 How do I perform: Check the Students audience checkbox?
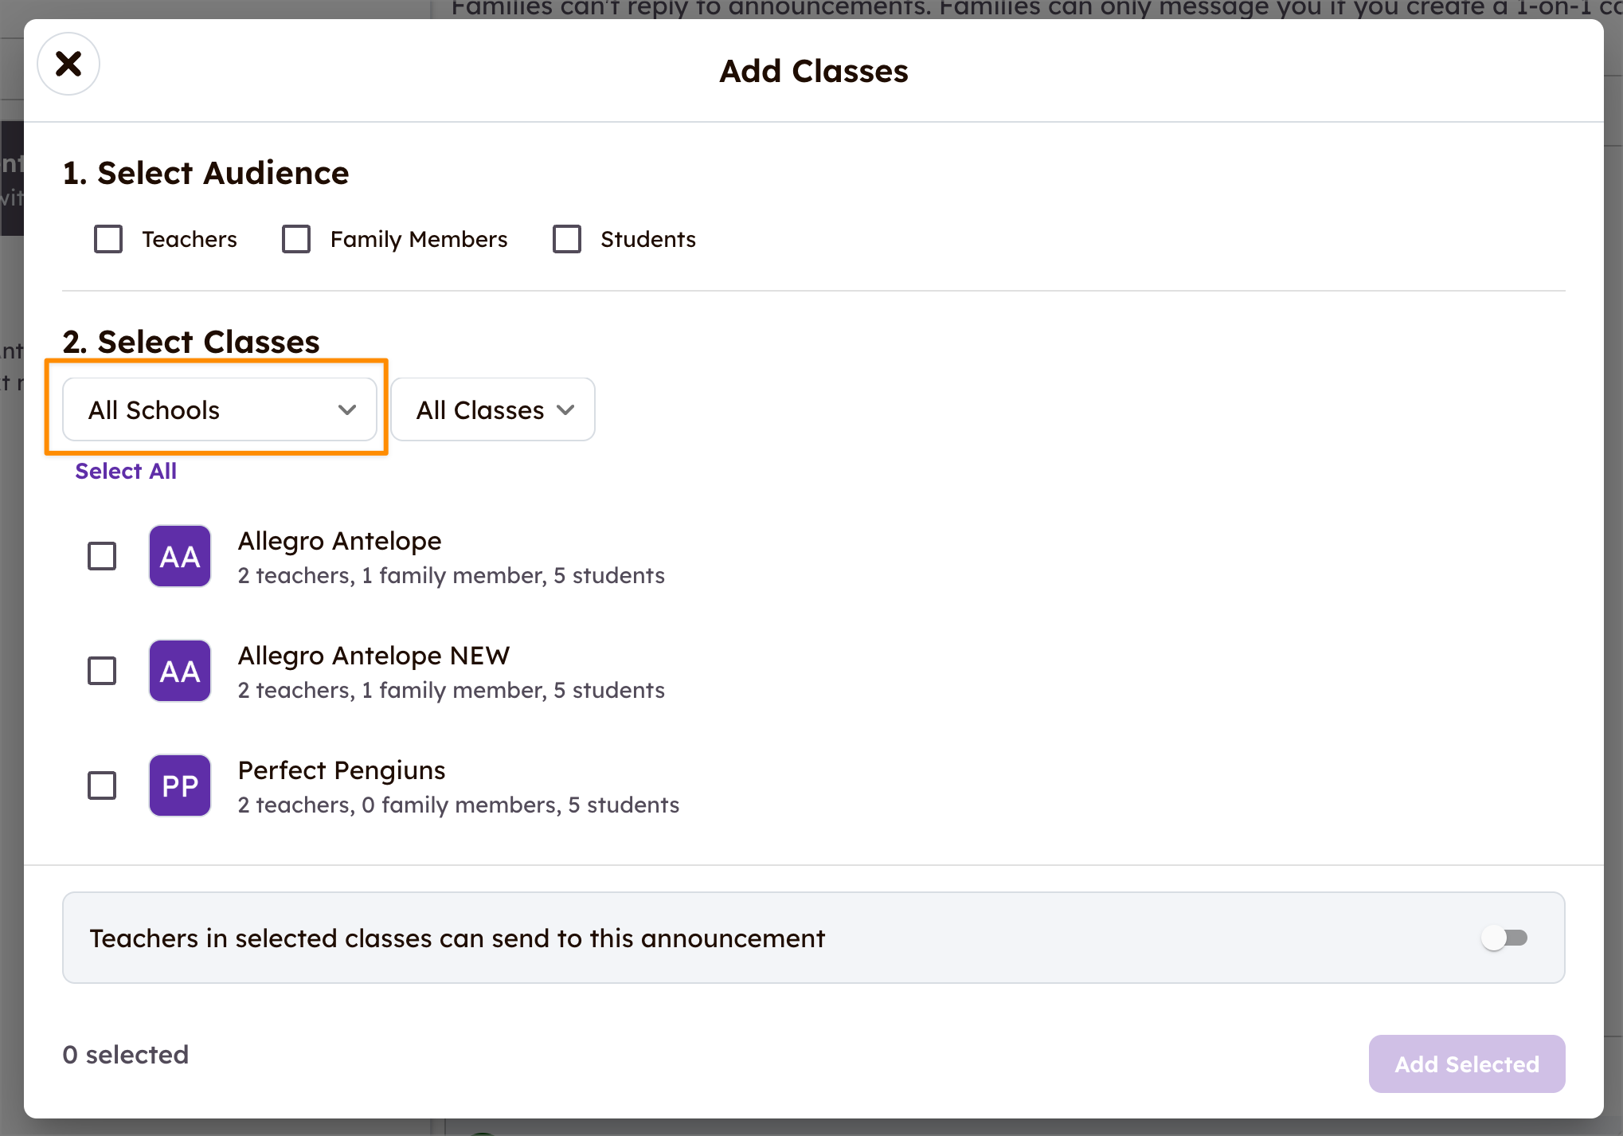coord(566,238)
